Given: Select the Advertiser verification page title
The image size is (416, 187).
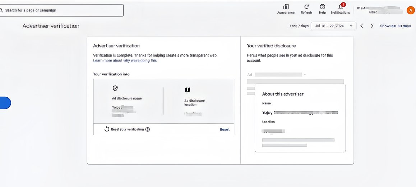Looking at the screenshot, I should click(51, 26).
